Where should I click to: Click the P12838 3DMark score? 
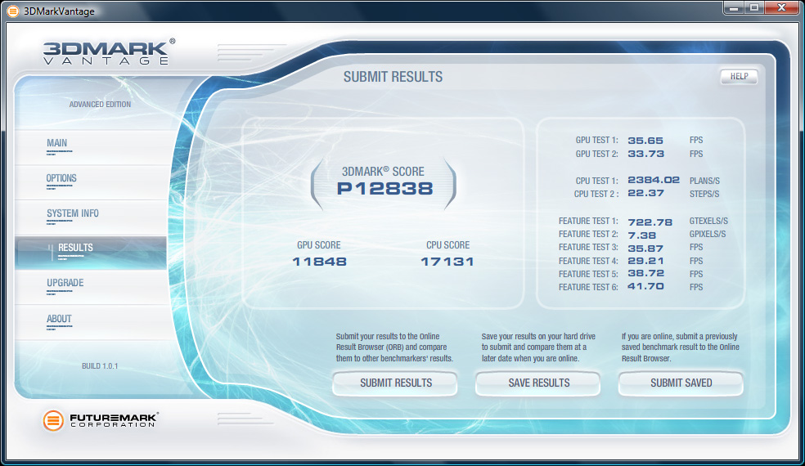pos(385,189)
